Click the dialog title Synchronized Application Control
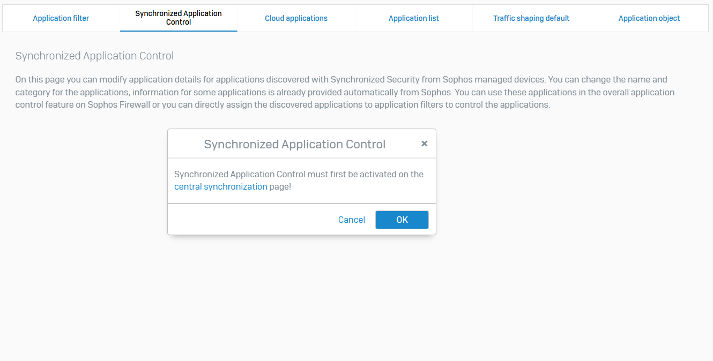This screenshot has width=713, height=361. coord(294,144)
